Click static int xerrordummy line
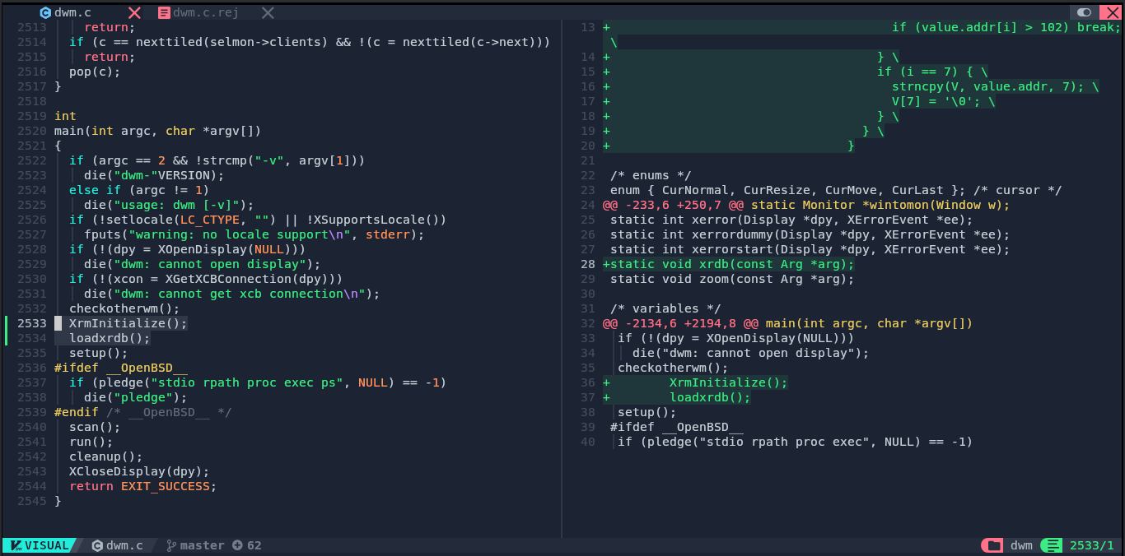1125x556 pixels. click(x=810, y=234)
